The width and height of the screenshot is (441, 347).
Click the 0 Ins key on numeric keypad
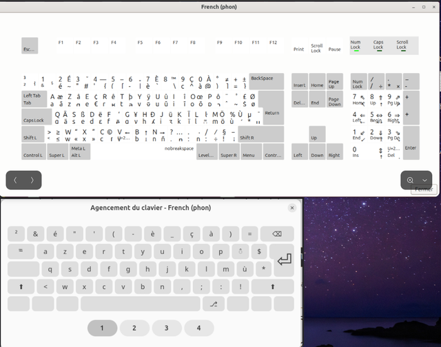pyautogui.click(x=367, y=151)
